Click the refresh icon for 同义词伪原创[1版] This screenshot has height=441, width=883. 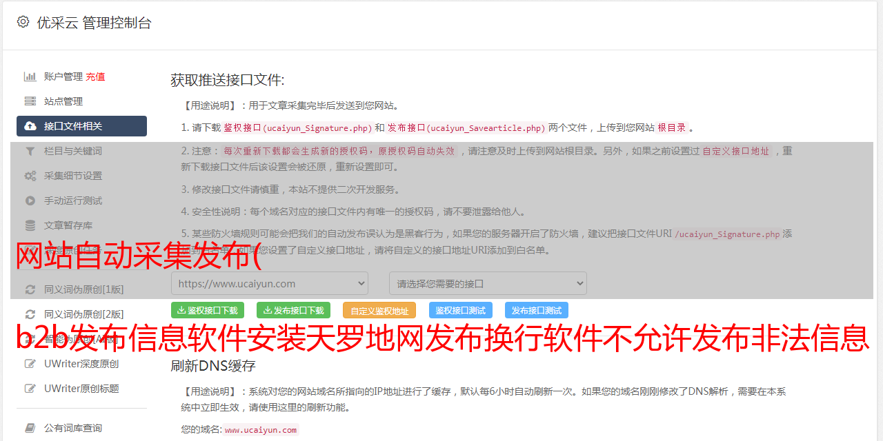pos(30,289)
